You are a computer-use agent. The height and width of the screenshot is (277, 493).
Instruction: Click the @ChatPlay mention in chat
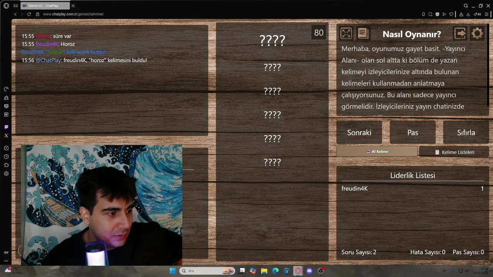point(48,60)
